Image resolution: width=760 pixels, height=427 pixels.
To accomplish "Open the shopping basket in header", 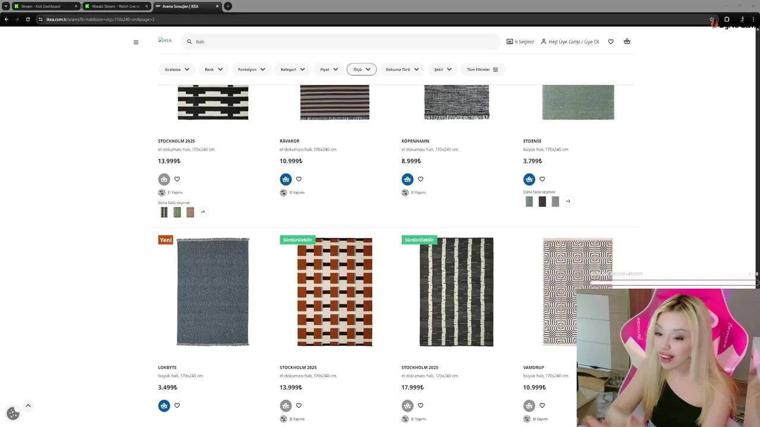I will [x=627, y=42].
